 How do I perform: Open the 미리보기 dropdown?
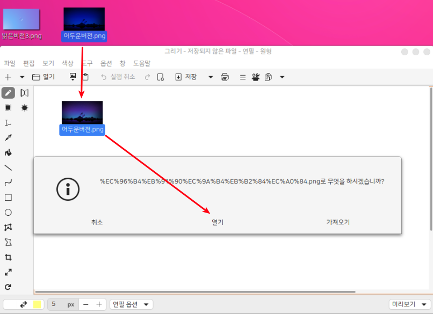pos(410,304)
